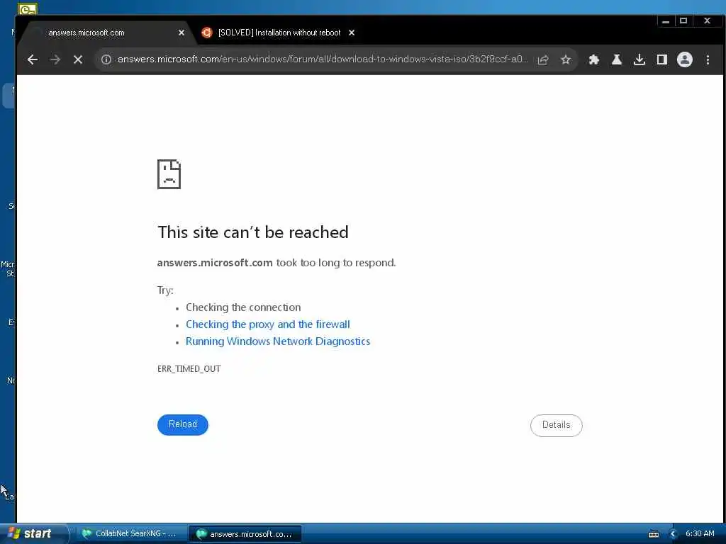Viewport: 726px width, 544px height.
Task: Click the sad page error icon
Action: pos(169,174)
